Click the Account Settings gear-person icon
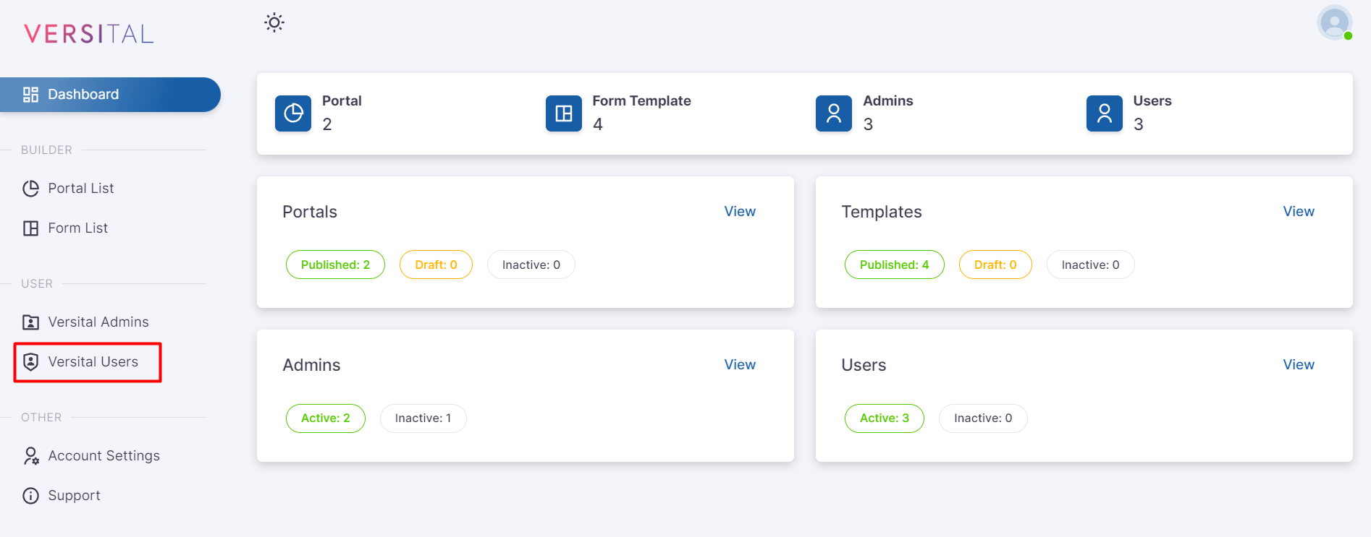Screen dimensions: 1371x537 (31, 456)
